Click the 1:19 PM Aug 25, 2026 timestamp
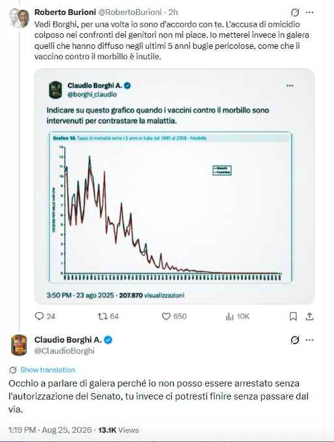 [x=50, y=430]
